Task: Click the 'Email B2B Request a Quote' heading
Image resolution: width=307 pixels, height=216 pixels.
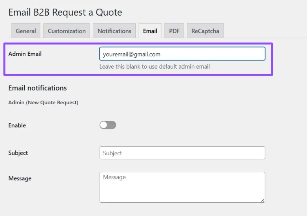Action: tap(65, 12)
